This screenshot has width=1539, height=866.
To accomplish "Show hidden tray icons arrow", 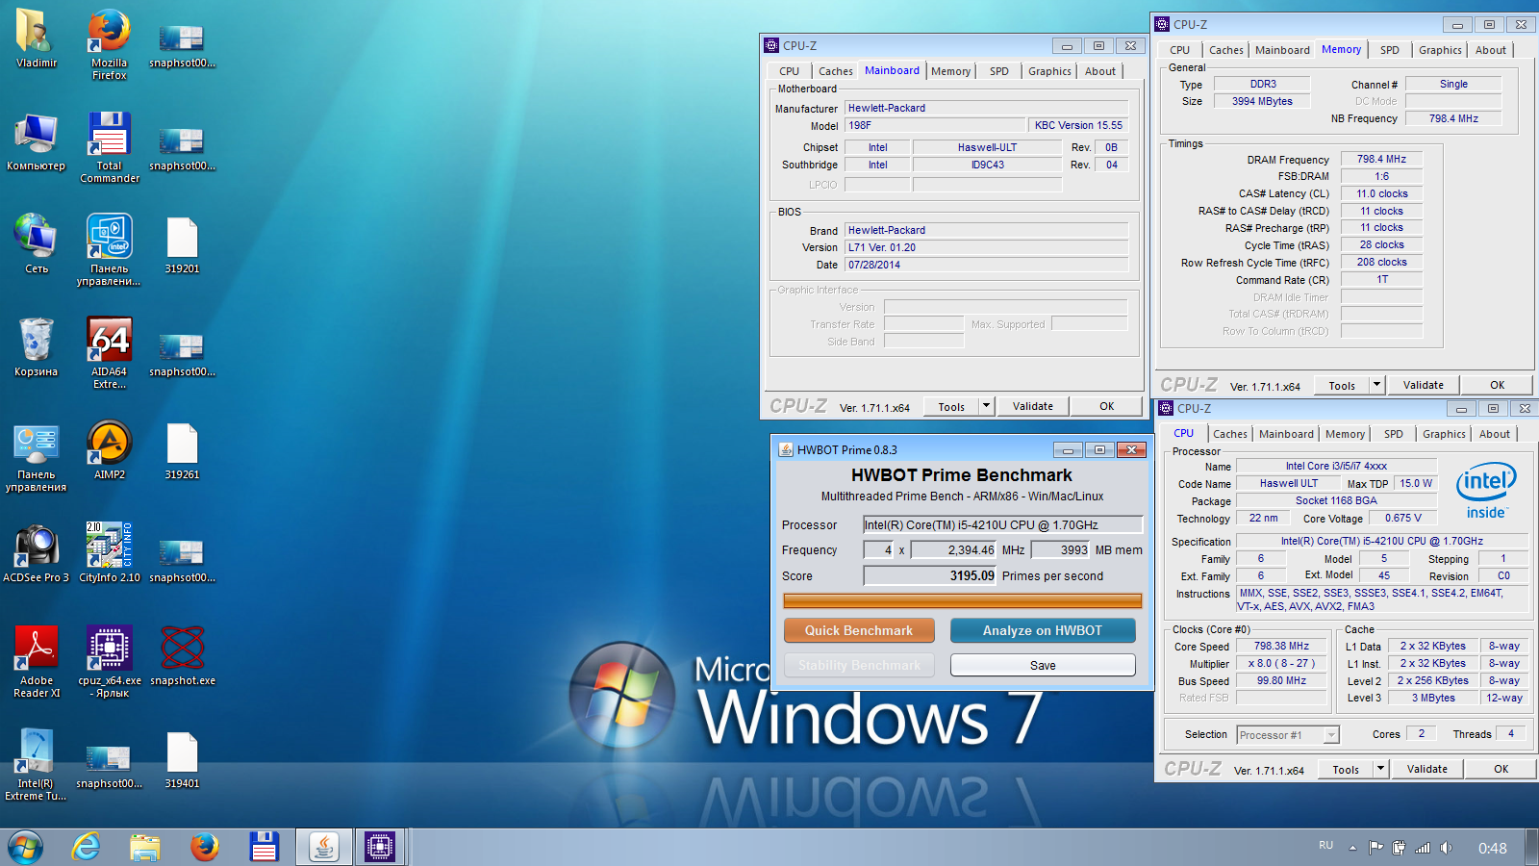I will click(x=1352, y=848).
